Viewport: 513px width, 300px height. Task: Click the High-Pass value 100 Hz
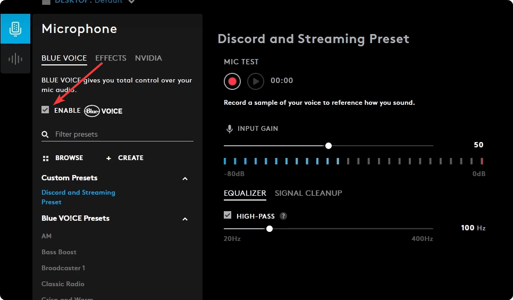473,228
